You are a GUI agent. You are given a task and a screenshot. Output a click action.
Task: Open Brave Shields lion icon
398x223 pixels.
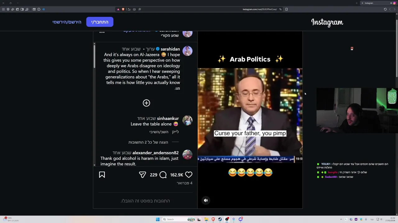[x=123, y=9]
